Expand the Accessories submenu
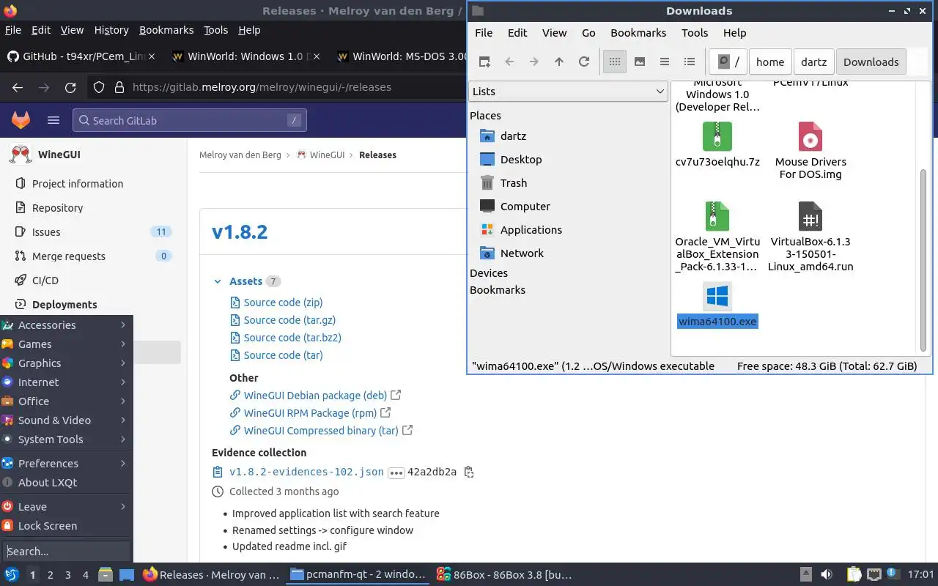Viewport: 938px width, 586px height. 66,324
